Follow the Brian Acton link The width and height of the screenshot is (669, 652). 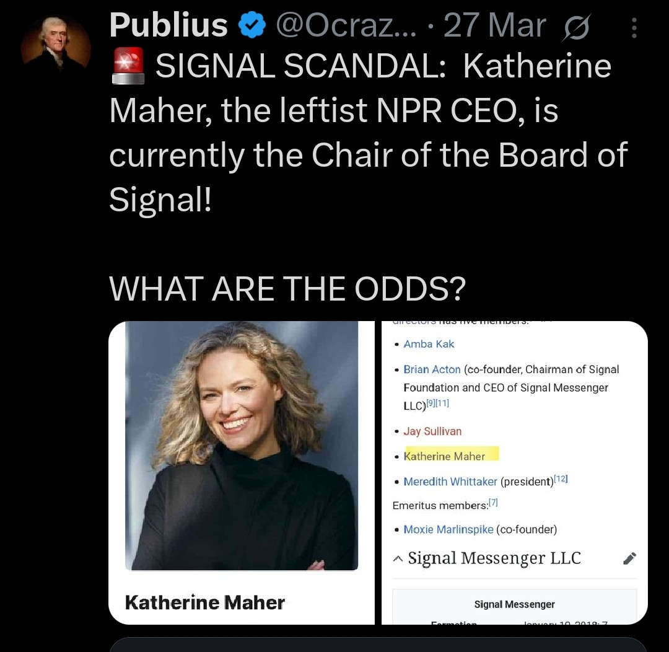(432, 369)
